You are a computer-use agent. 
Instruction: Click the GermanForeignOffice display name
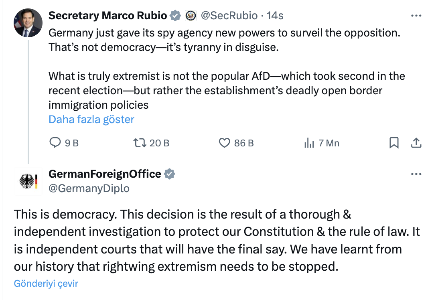click(105, 174)
